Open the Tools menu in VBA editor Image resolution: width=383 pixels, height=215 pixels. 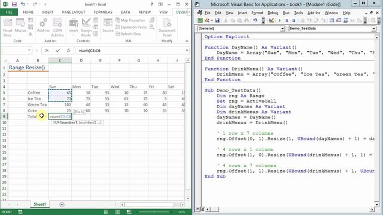click(298, 13)
